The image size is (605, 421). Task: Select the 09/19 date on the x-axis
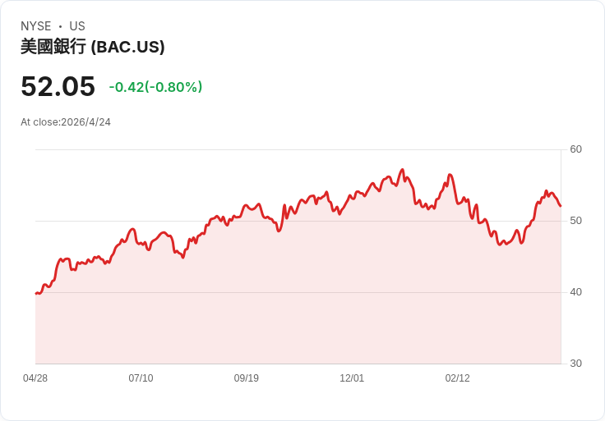click(x=247, y=378)
